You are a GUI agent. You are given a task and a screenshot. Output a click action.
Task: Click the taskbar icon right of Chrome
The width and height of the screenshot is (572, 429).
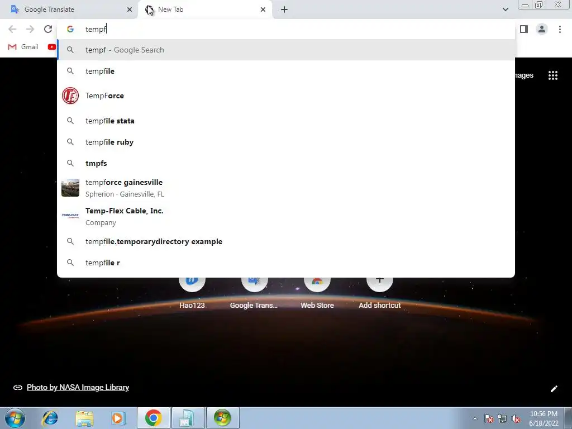(x=188, y=418)
